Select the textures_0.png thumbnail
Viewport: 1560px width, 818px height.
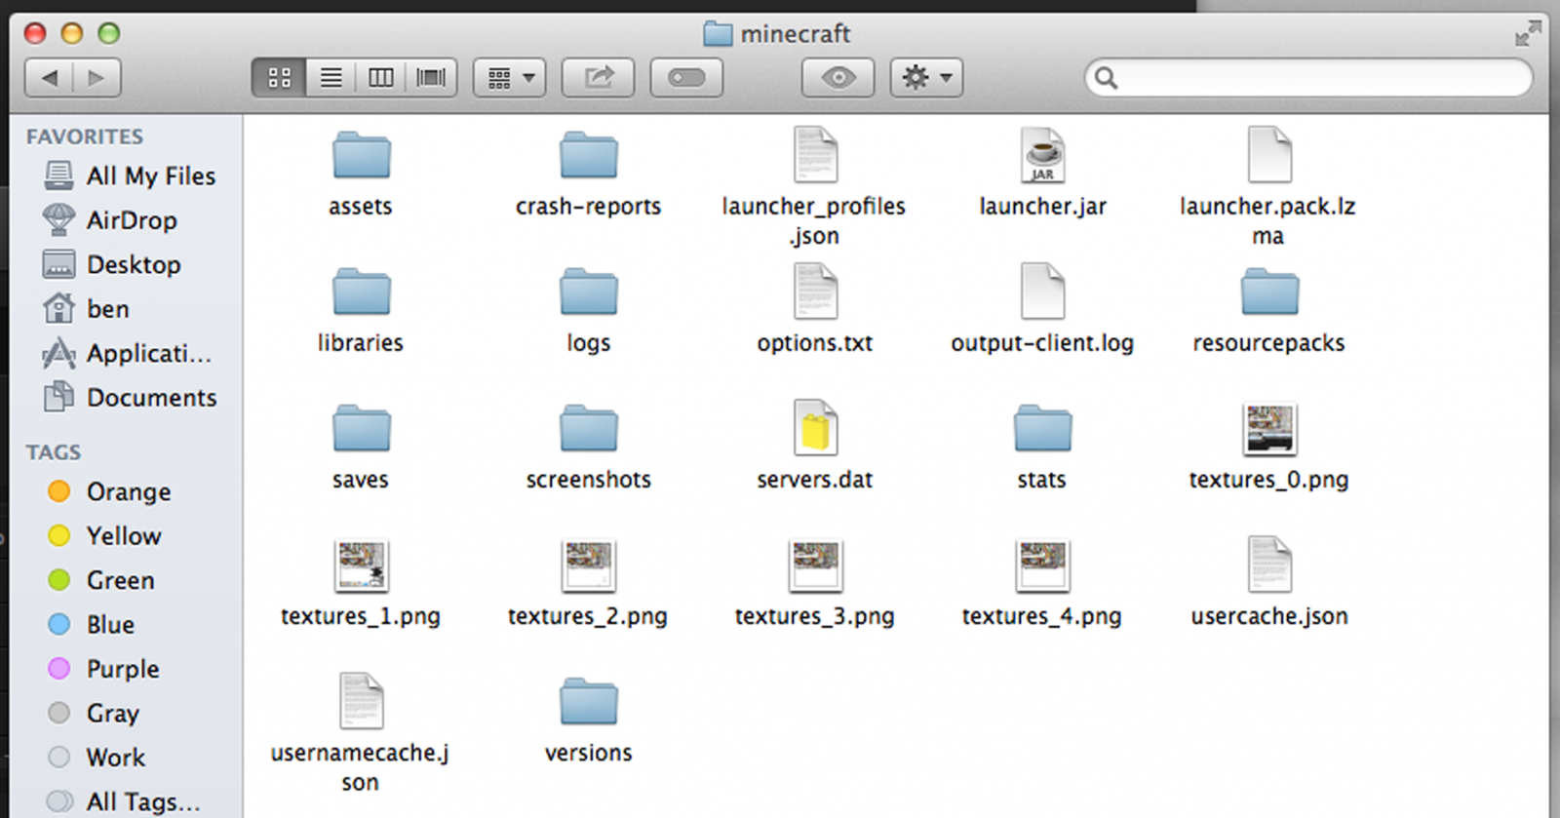coord(1269,429)
